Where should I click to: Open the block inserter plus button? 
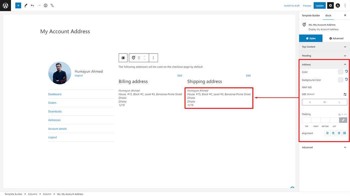tap(18, 6)
